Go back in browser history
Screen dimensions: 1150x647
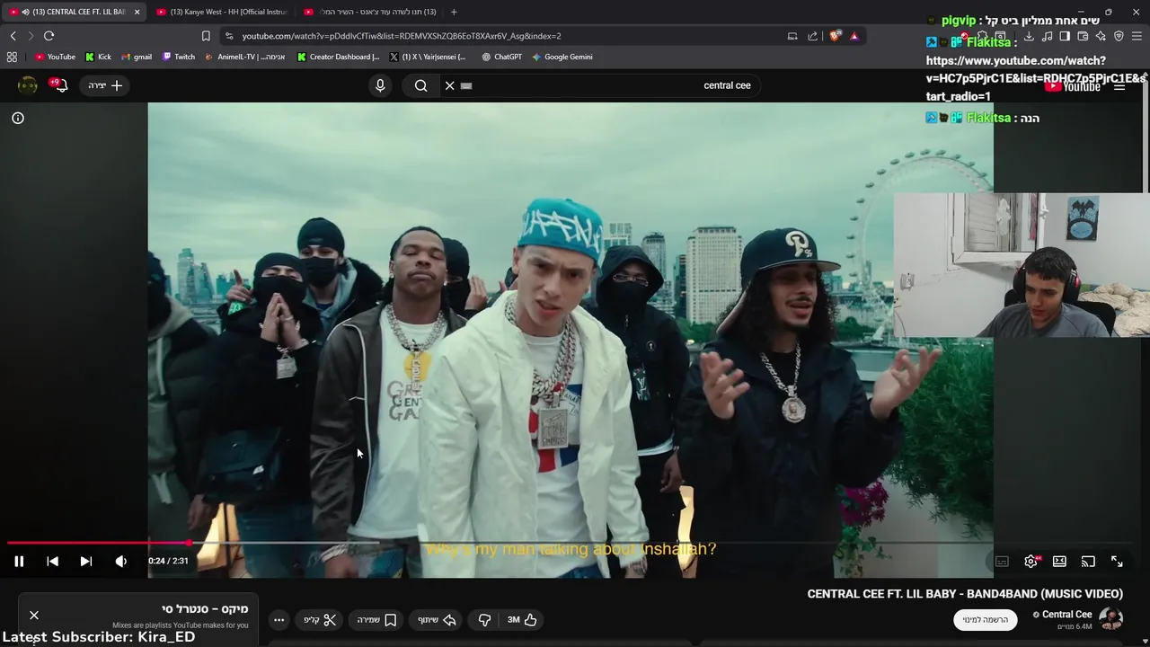pos(13,36)
